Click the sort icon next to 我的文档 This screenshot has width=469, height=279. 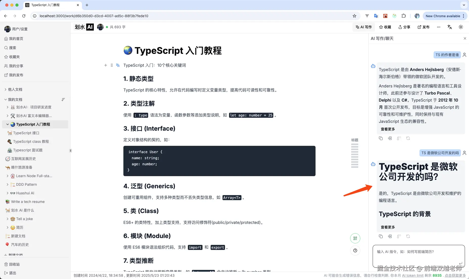(63, 100)
